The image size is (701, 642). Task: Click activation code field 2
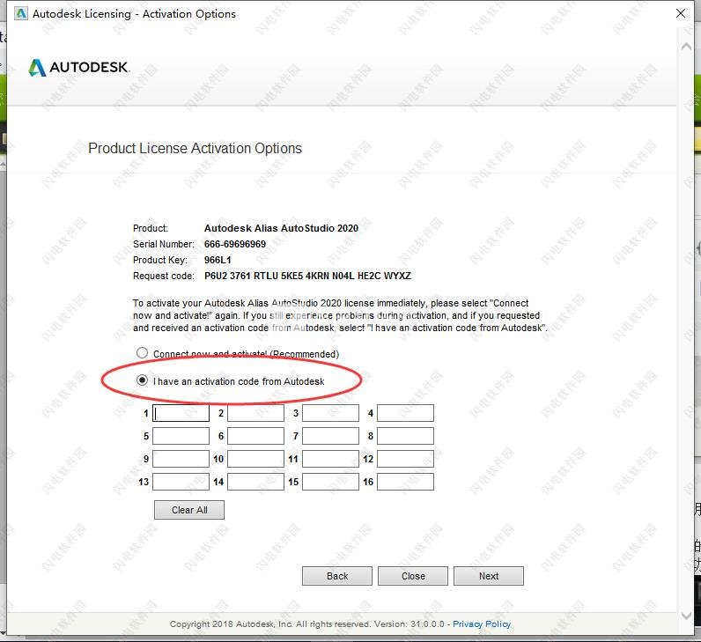tap(255, 413)
